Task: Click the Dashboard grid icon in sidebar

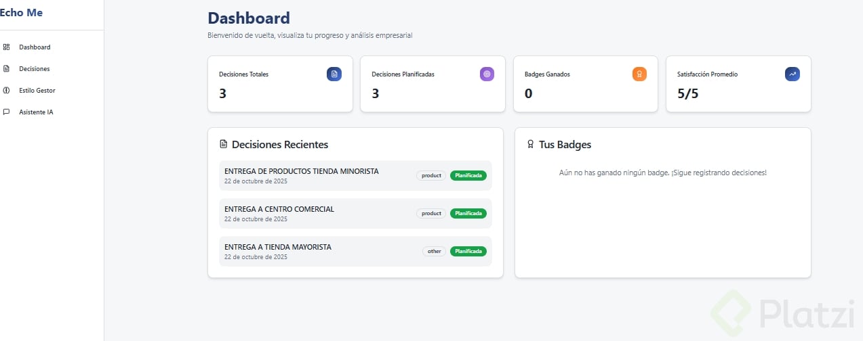Action: (x=6, y=47)
